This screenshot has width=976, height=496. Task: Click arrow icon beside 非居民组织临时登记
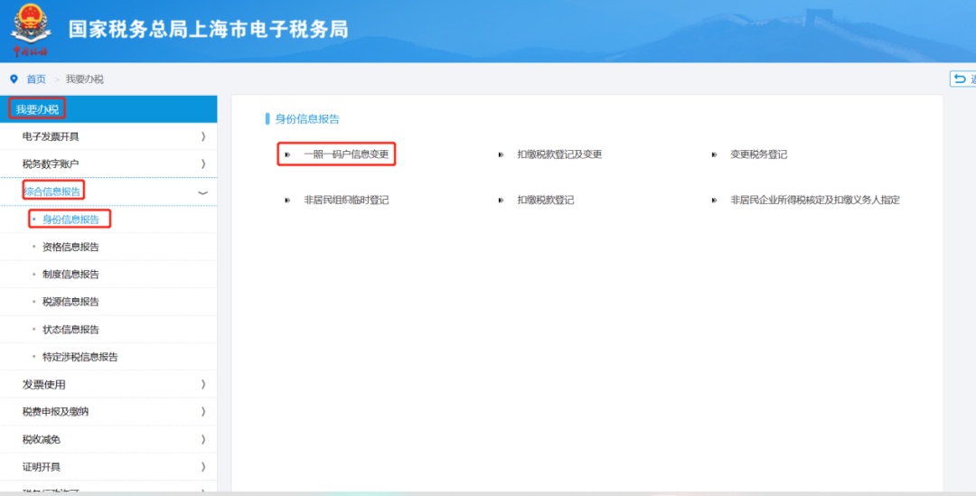coord(287,200)
